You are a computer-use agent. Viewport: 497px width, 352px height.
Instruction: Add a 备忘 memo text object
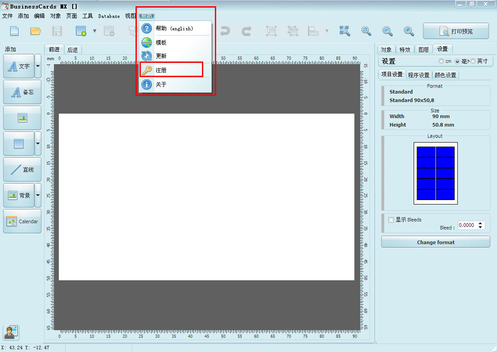(22, 92)
